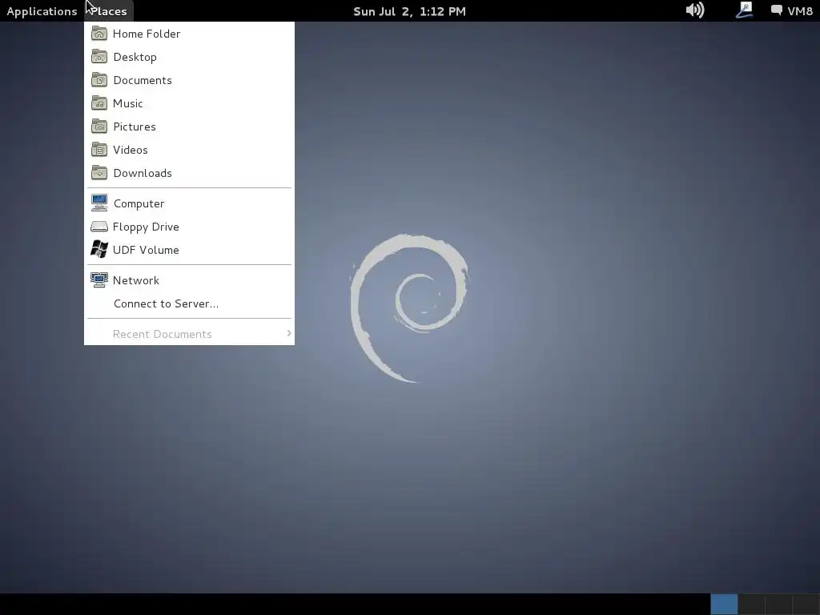This screenshot has width=820, height=615.
Task: Switch to the fourth workspace
Action: 806,605
